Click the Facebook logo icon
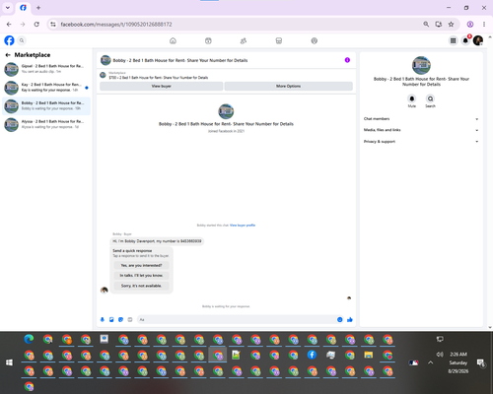Viewport: 493px width, 394px height. pyautogui.click(x=9, y=40)
